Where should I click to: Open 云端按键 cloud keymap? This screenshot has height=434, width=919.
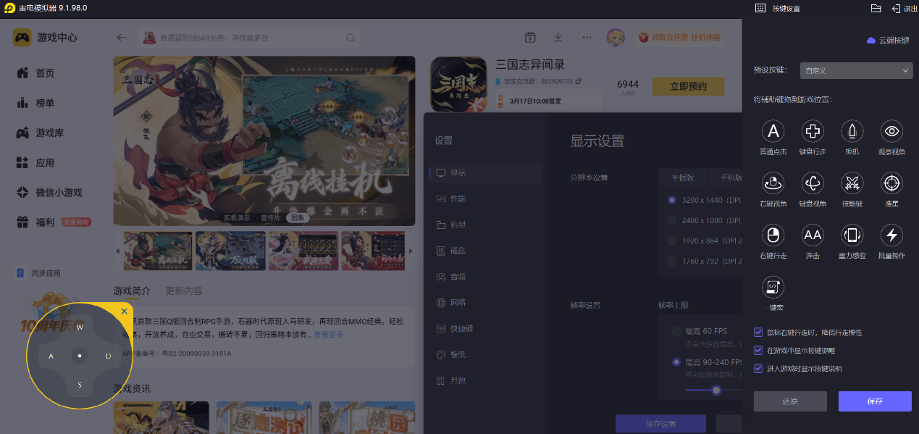[x=888, y=41]
